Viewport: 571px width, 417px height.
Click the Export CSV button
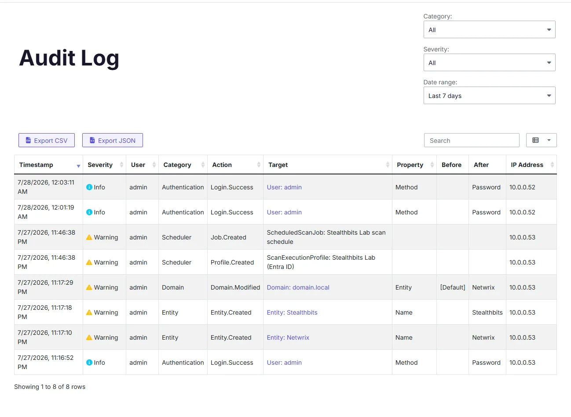(x=47, y=140)
